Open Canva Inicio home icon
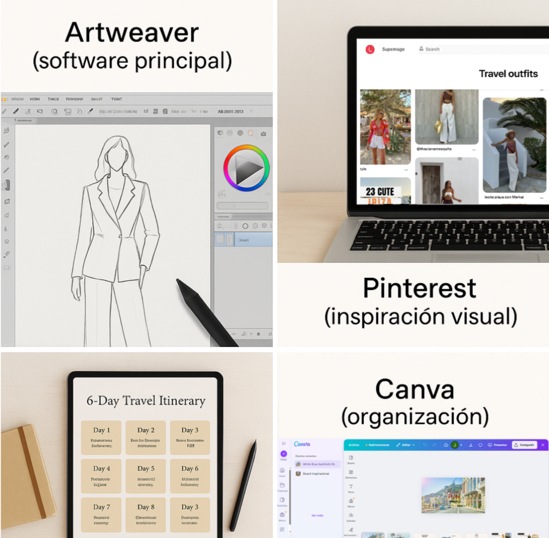The width and height of the screenshot is (549, 538). [282, 470]
